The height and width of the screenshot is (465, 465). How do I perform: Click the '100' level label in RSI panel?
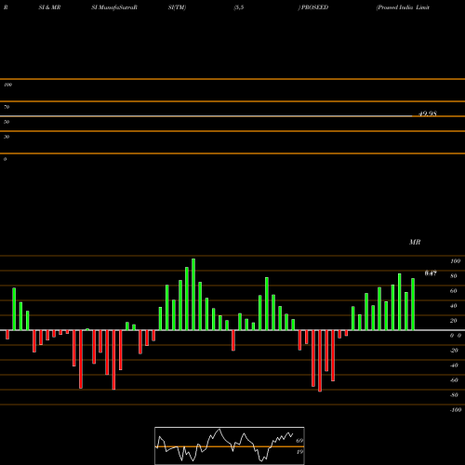tap(8, 85)
